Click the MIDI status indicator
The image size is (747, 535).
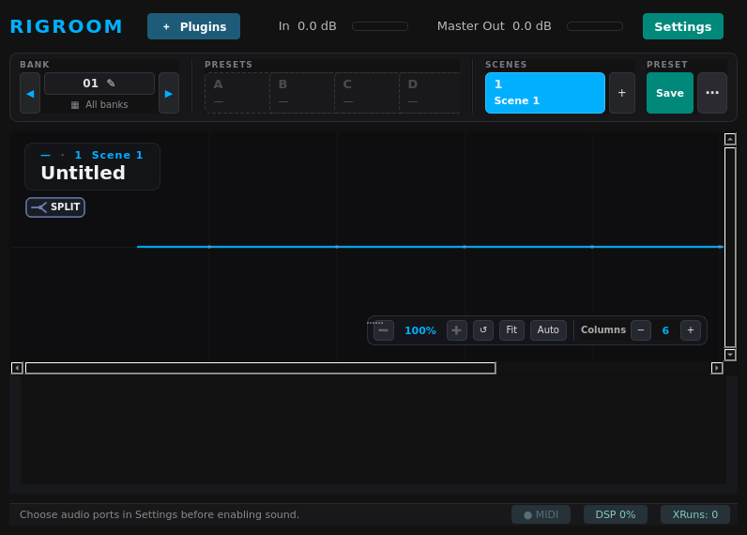point(541,514)
